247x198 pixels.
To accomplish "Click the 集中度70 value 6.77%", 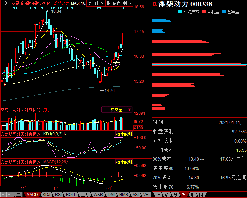I will pyautogui.click(x=193, y=187).
